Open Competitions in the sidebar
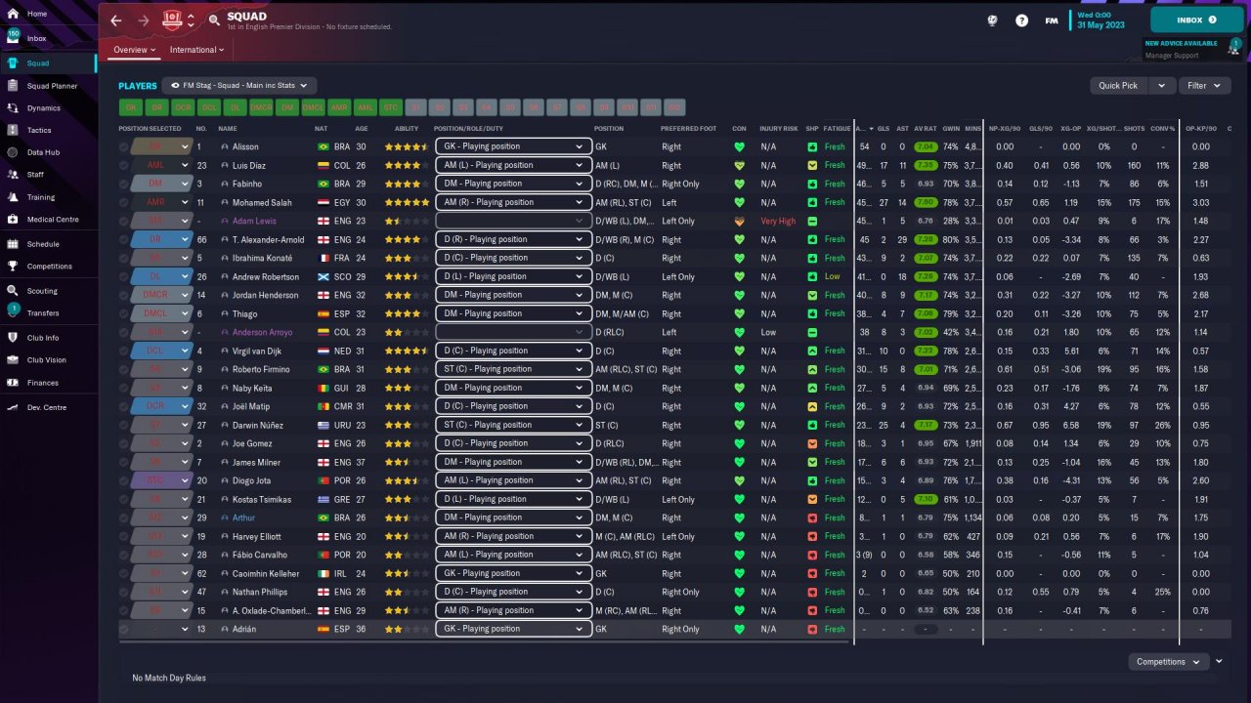This screenshot has height=703, width=1251. (x=49, y=266)
